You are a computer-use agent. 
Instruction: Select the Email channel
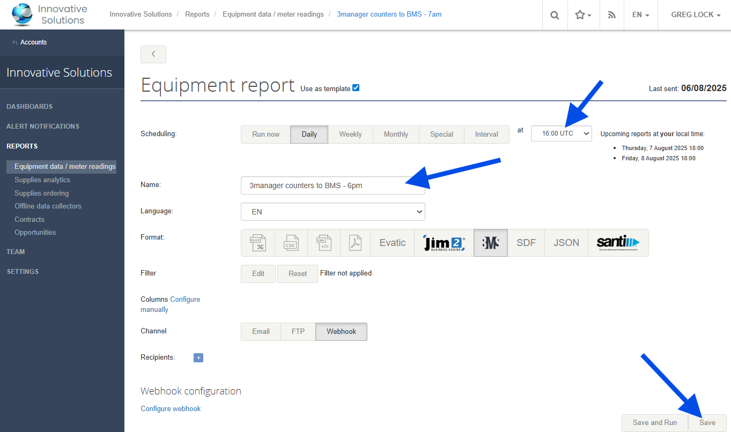pyautogui.click(x=261, y=332)
